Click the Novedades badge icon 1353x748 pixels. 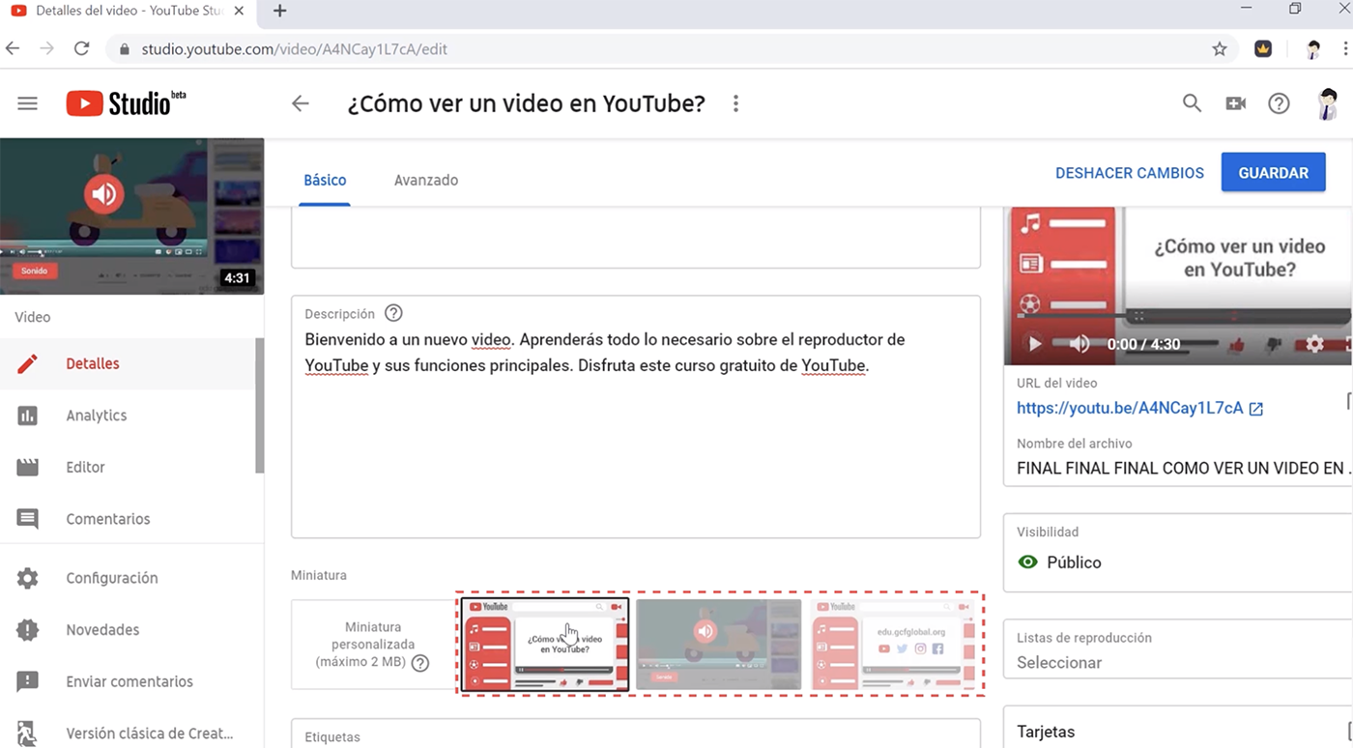click(27, 630)
